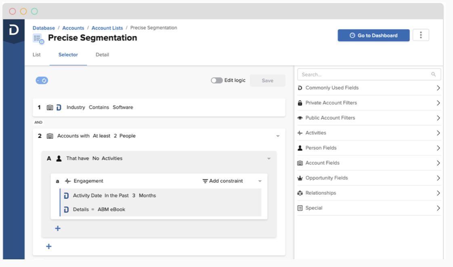Image resolution: width=453 pixels, height=267 pixels.
Task: Toggle the blue switch above rule 1
Action: [42, 81]
